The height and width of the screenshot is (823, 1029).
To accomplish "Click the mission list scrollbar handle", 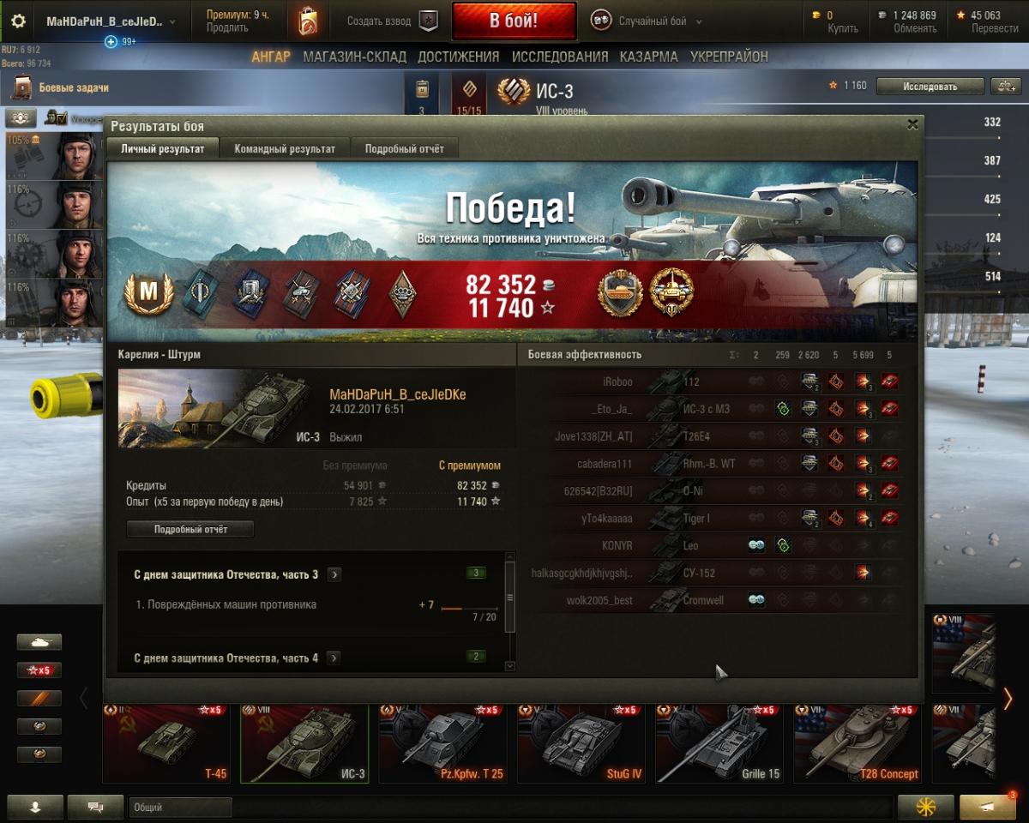I will (509, 598).
